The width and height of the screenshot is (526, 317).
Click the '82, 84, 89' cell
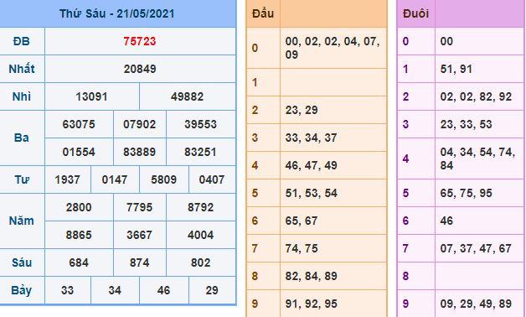pyautogui.click(x=333, y=276)
